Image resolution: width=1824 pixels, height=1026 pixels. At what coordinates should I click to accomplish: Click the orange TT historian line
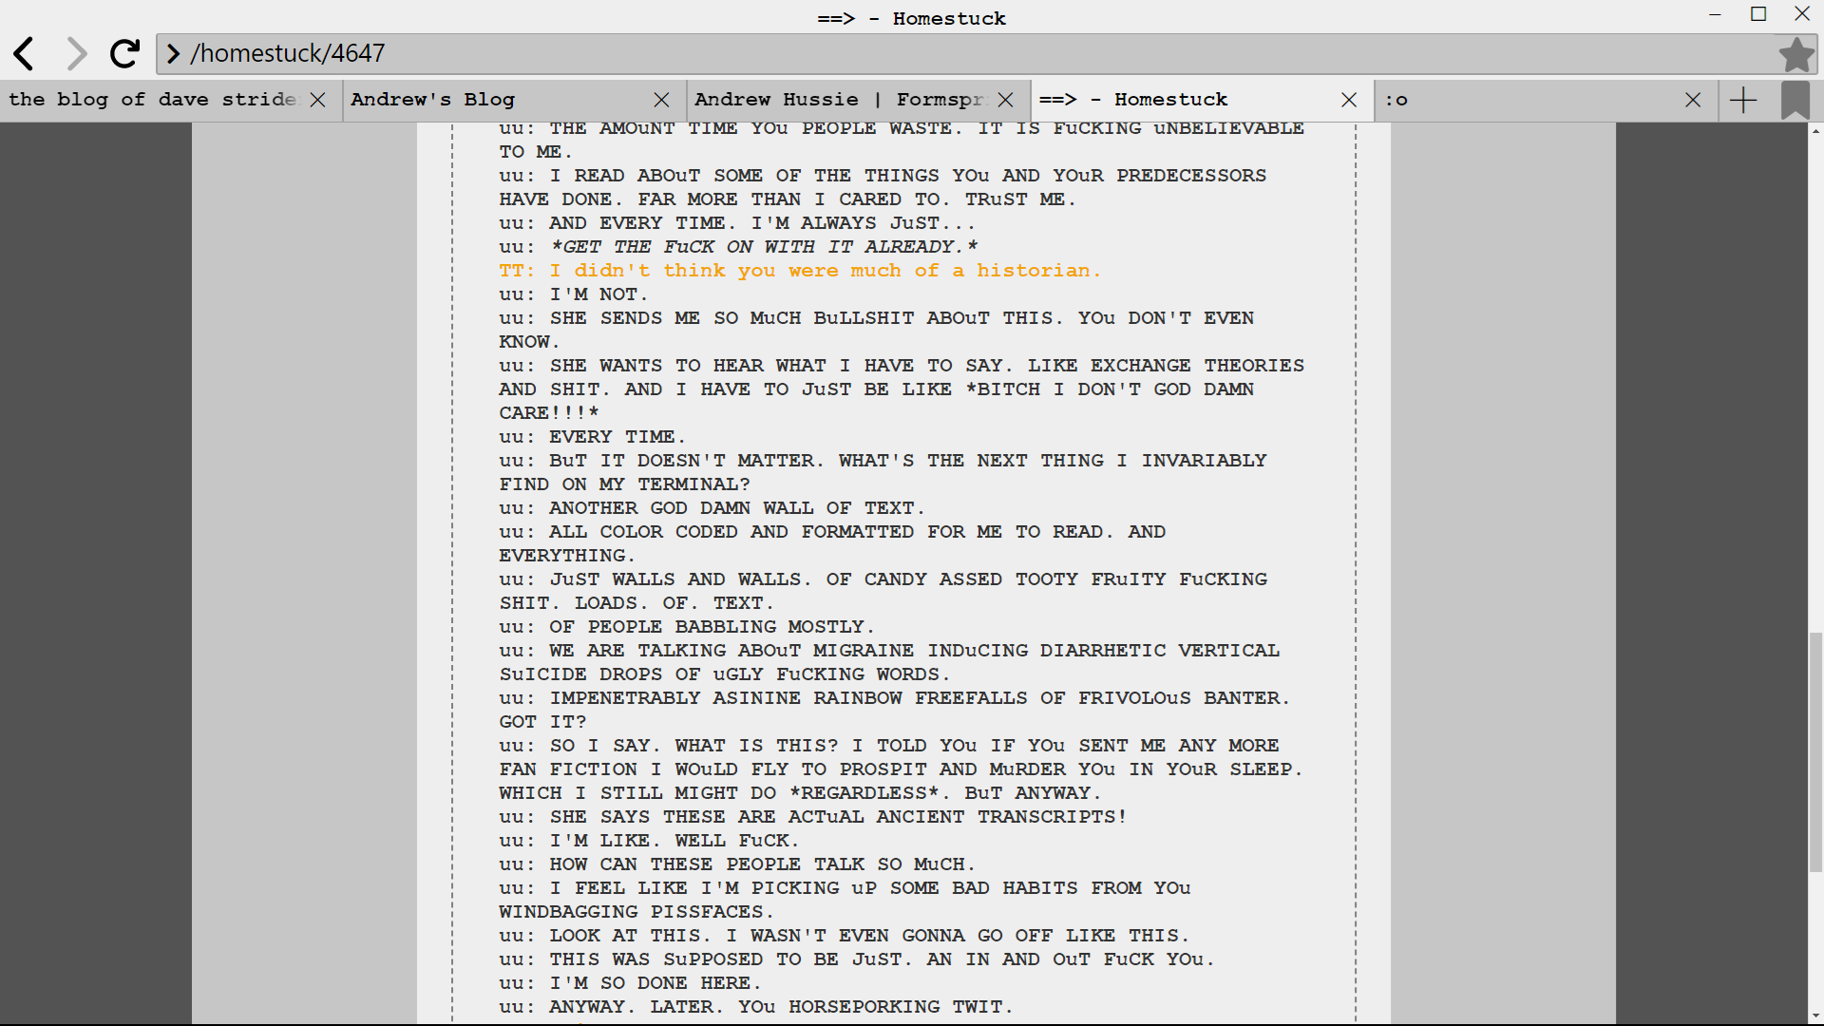799,271
